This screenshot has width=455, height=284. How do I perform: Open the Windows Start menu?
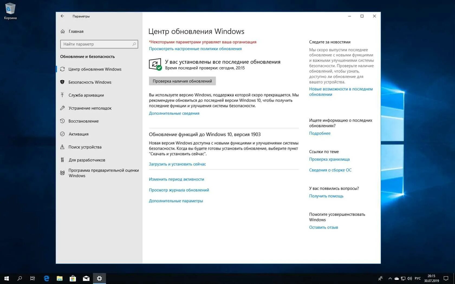pyautogui.click(x=6, y=278)
